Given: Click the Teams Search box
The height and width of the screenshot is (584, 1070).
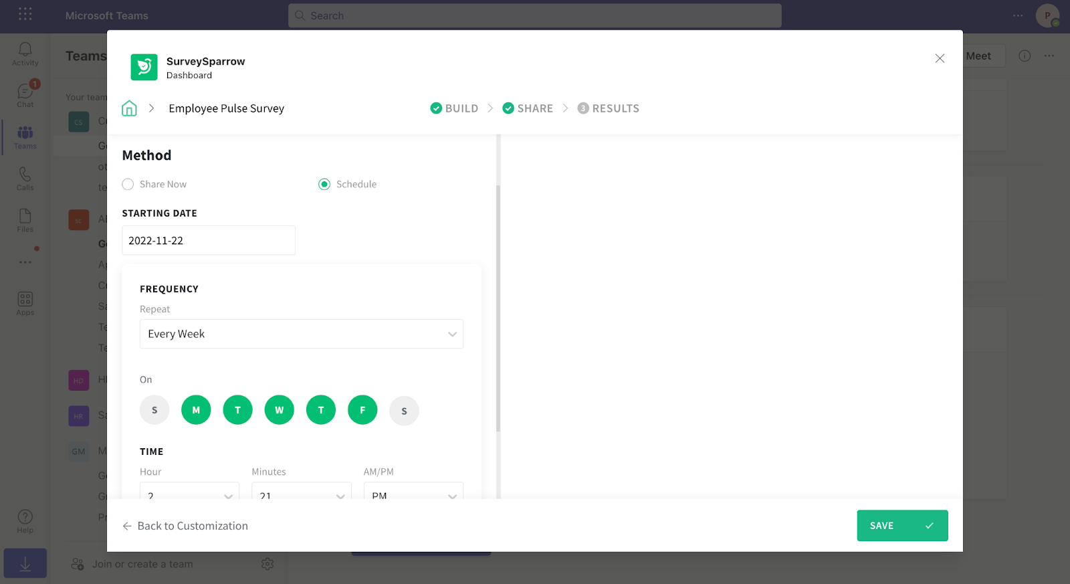Looking at the screenshot, I should [535, 15].
